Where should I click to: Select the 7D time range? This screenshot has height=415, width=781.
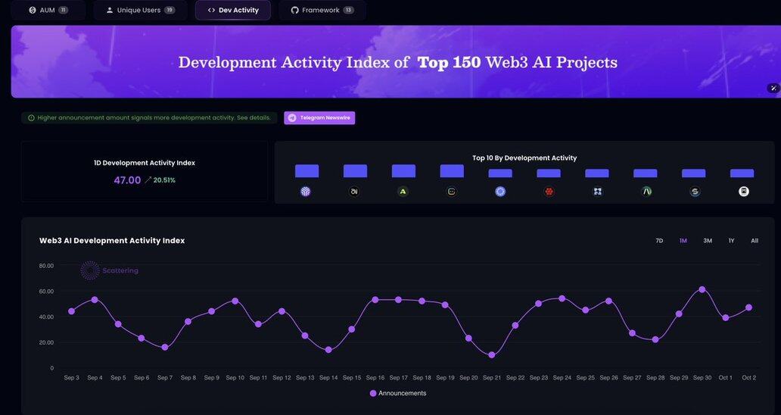pos(659,241)
